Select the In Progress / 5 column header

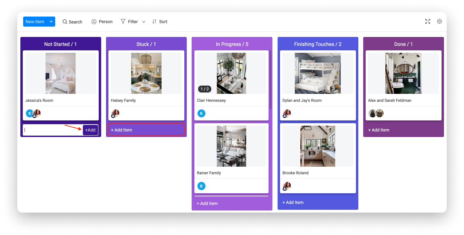point(232,44)
